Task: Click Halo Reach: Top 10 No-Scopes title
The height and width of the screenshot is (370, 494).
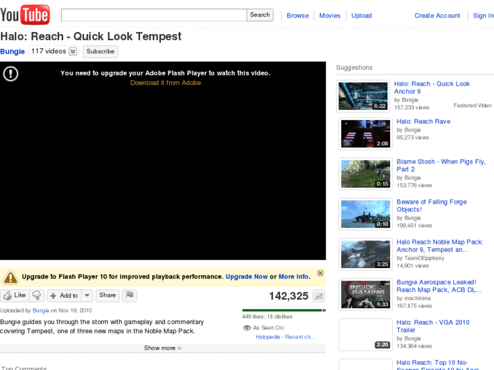Action: click(438, 365)
